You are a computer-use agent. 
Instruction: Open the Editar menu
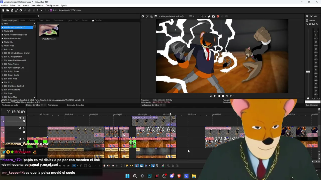(13, 5)
